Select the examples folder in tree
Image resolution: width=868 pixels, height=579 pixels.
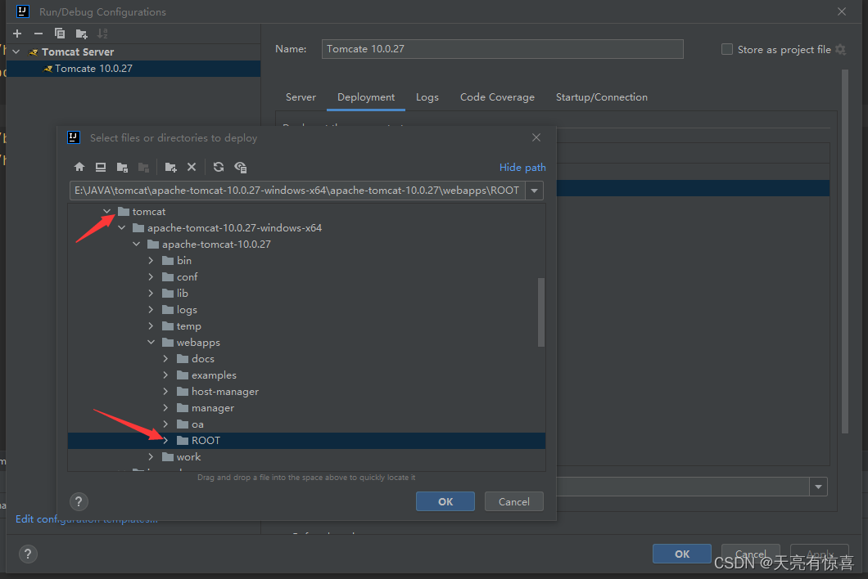pyautogui.click(x=214, y=375)
